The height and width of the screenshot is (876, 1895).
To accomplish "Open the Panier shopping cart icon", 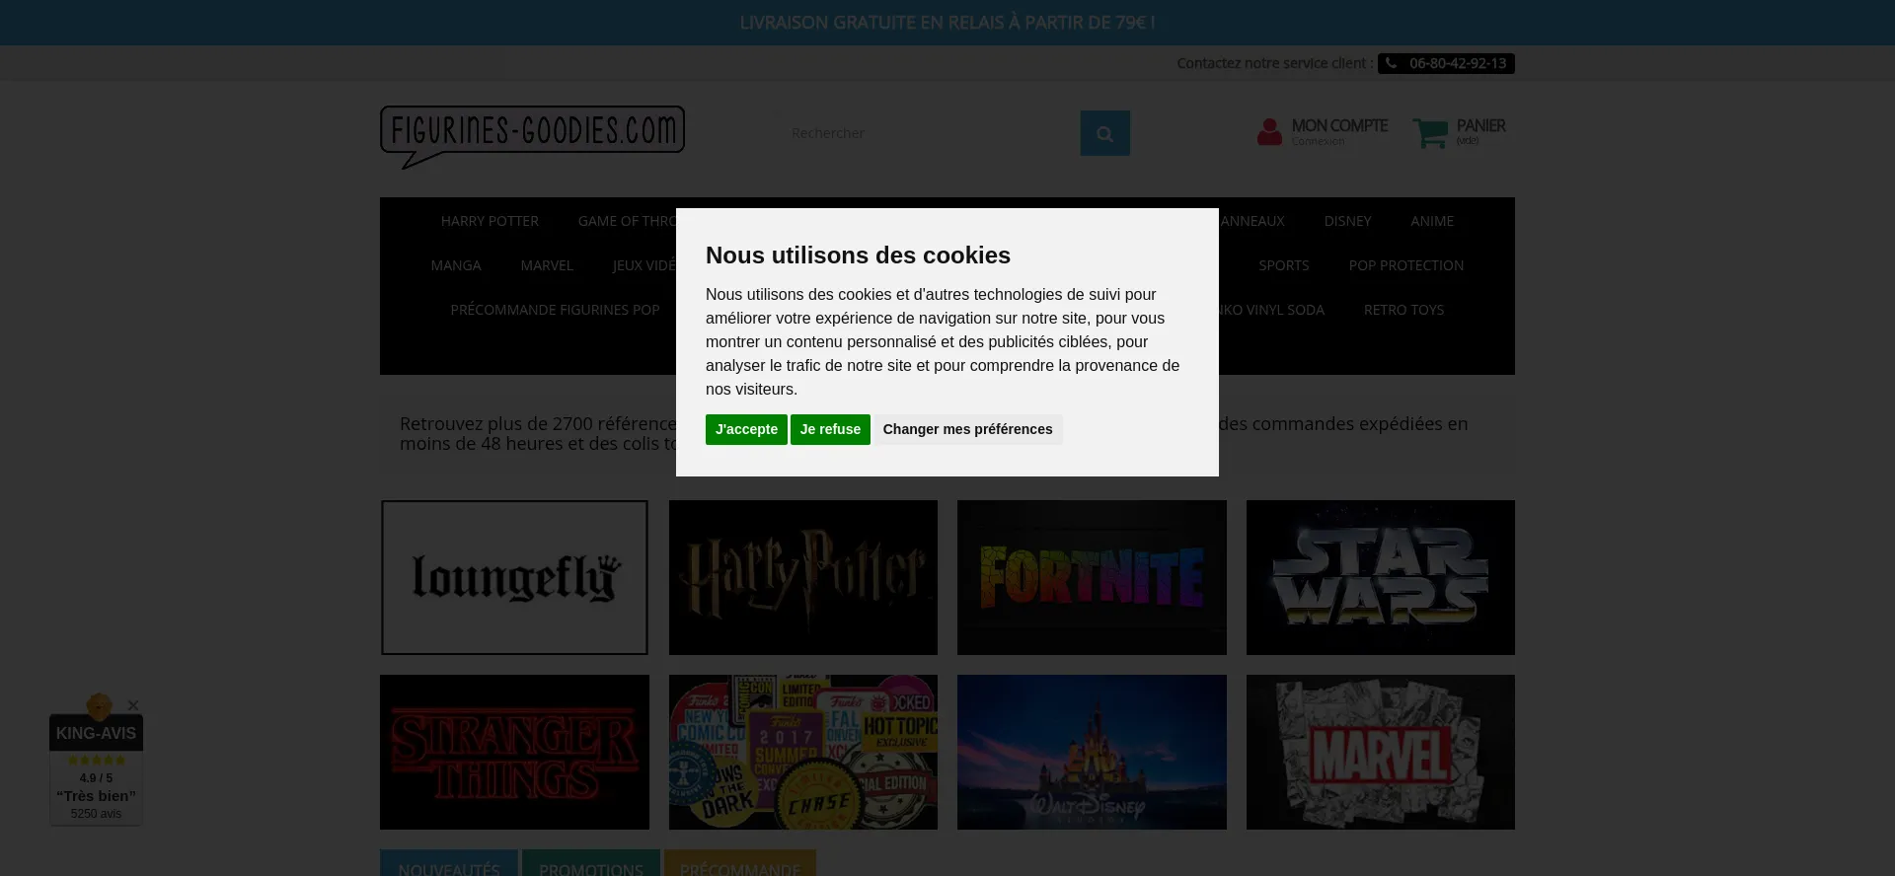I will 1430,132.
